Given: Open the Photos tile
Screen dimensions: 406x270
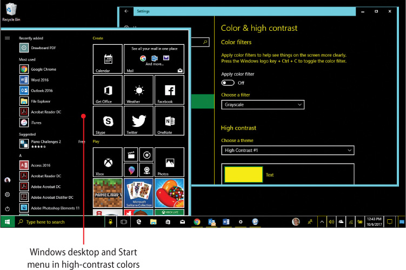Looking at the screenshot, I should (169, 162).
